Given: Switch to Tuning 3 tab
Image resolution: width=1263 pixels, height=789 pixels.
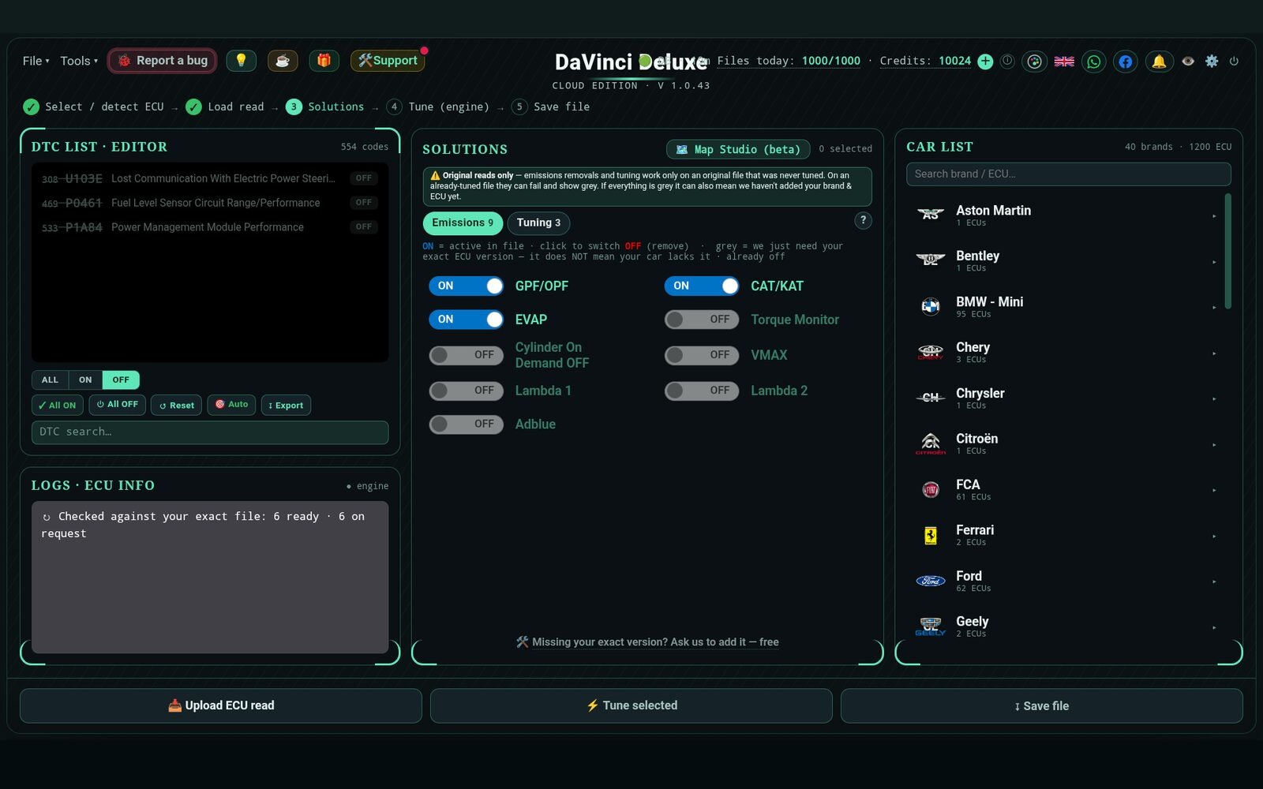Looking at the screenshot, I should (538, 223).
